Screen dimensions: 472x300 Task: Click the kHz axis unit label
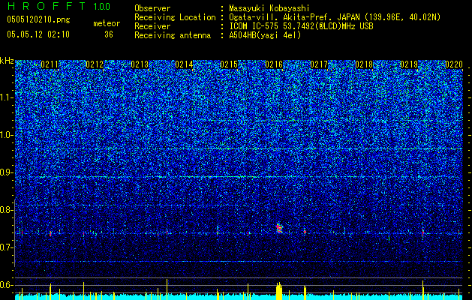point(7,61)
